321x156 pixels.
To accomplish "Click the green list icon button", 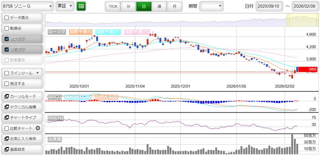I will coord(81,6).
